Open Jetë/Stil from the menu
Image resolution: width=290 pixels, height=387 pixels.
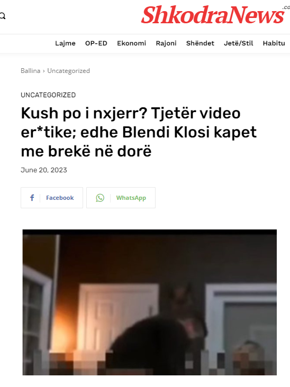238,43
